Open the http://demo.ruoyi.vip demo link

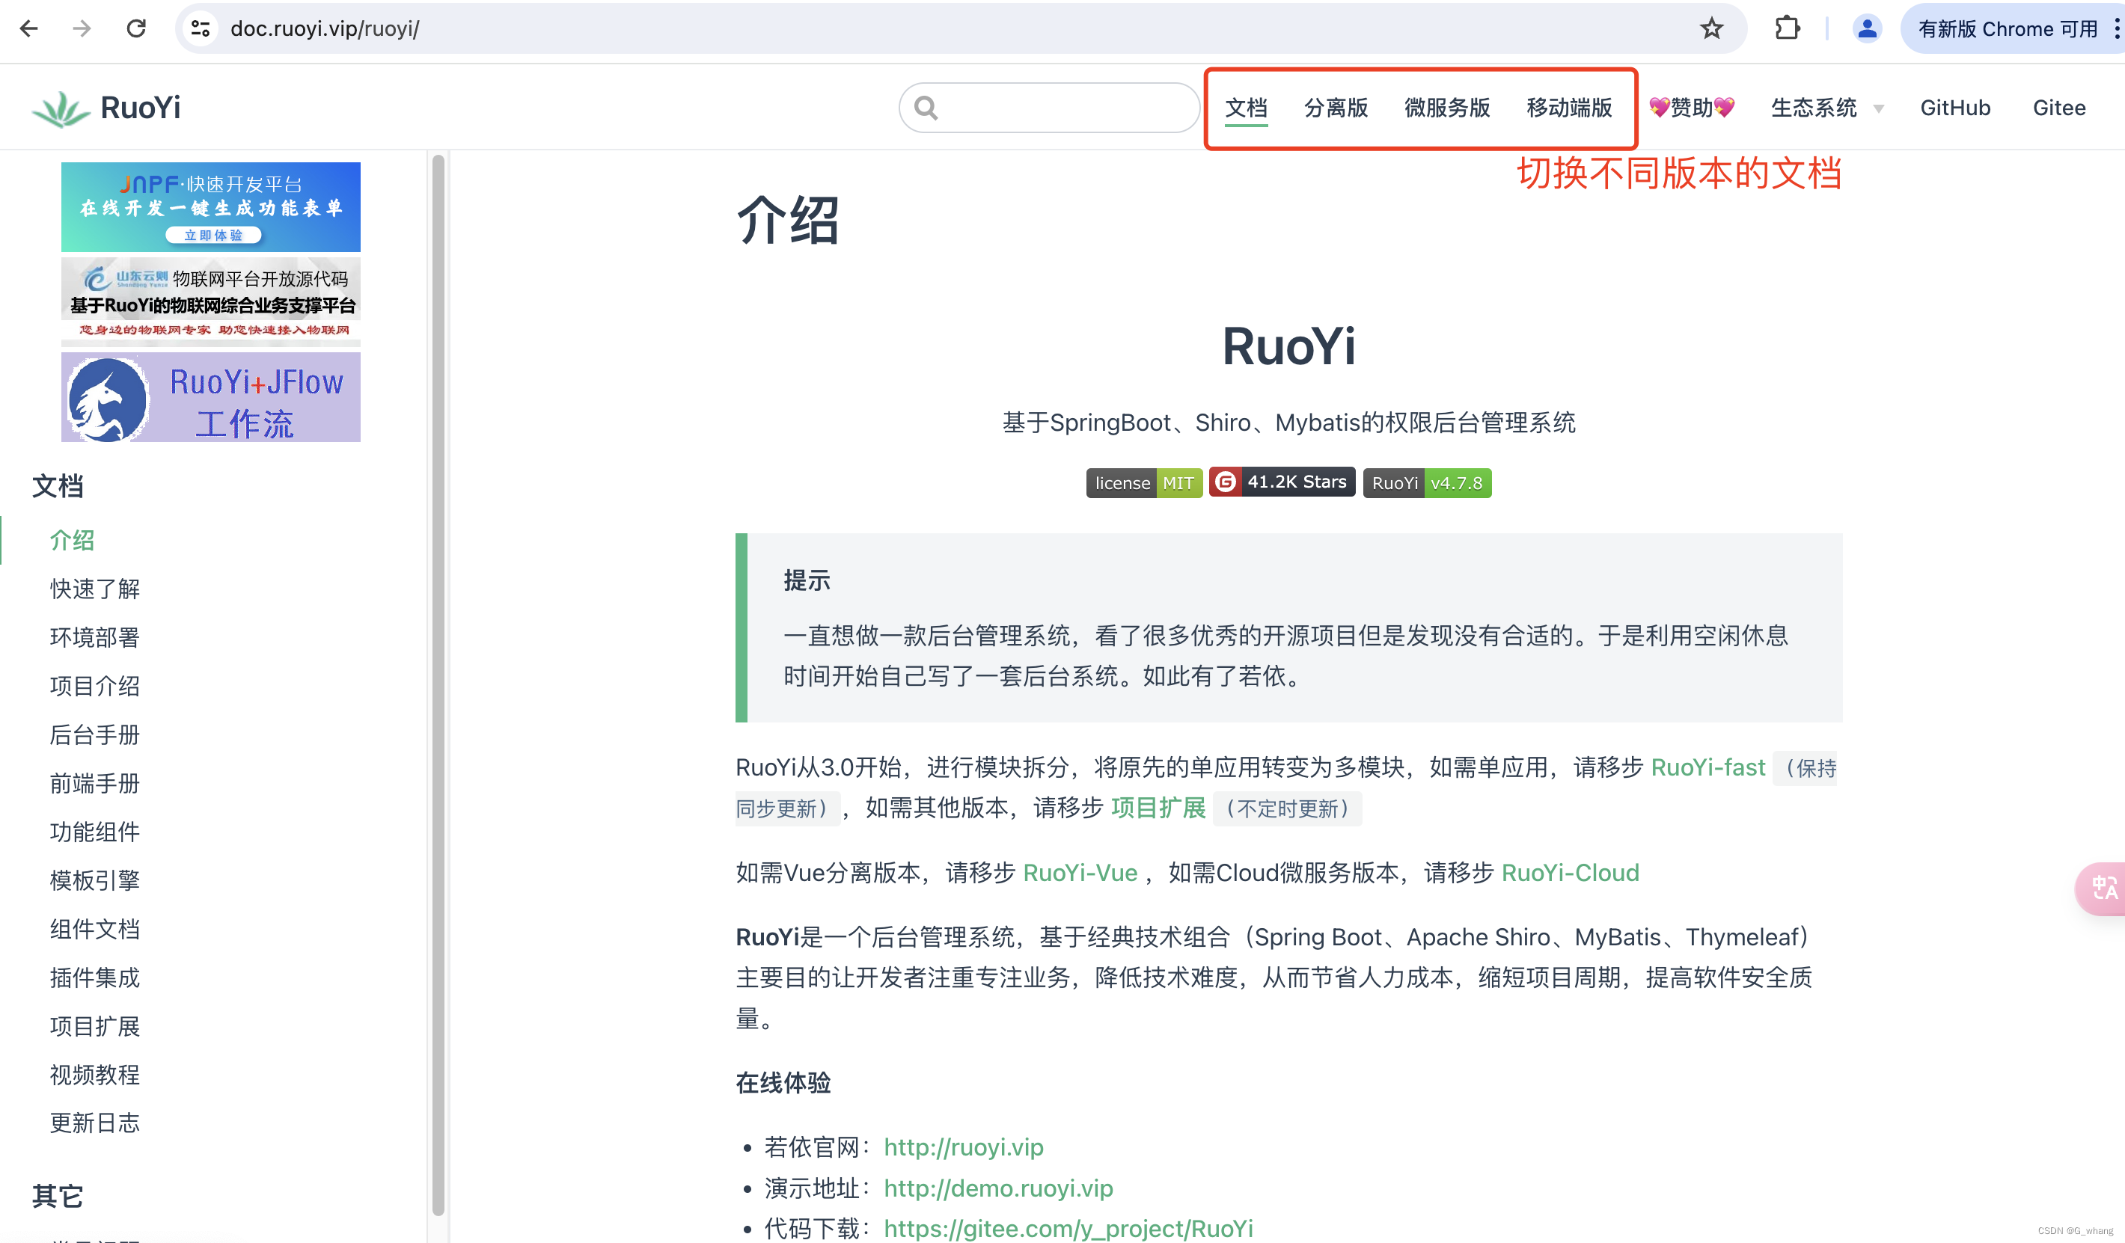click(998, 1188)
